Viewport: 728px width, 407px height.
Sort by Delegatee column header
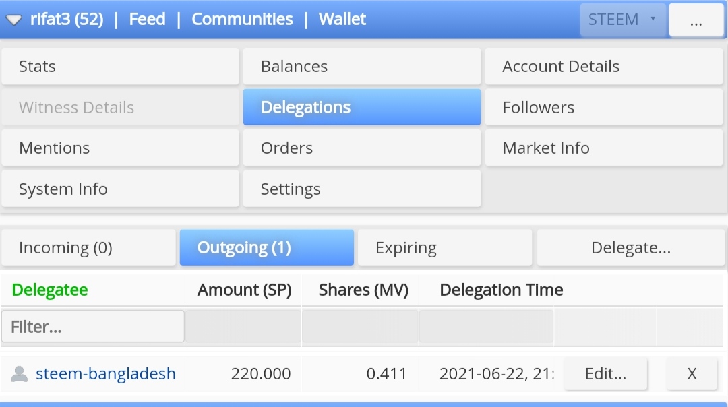[50, 290]
